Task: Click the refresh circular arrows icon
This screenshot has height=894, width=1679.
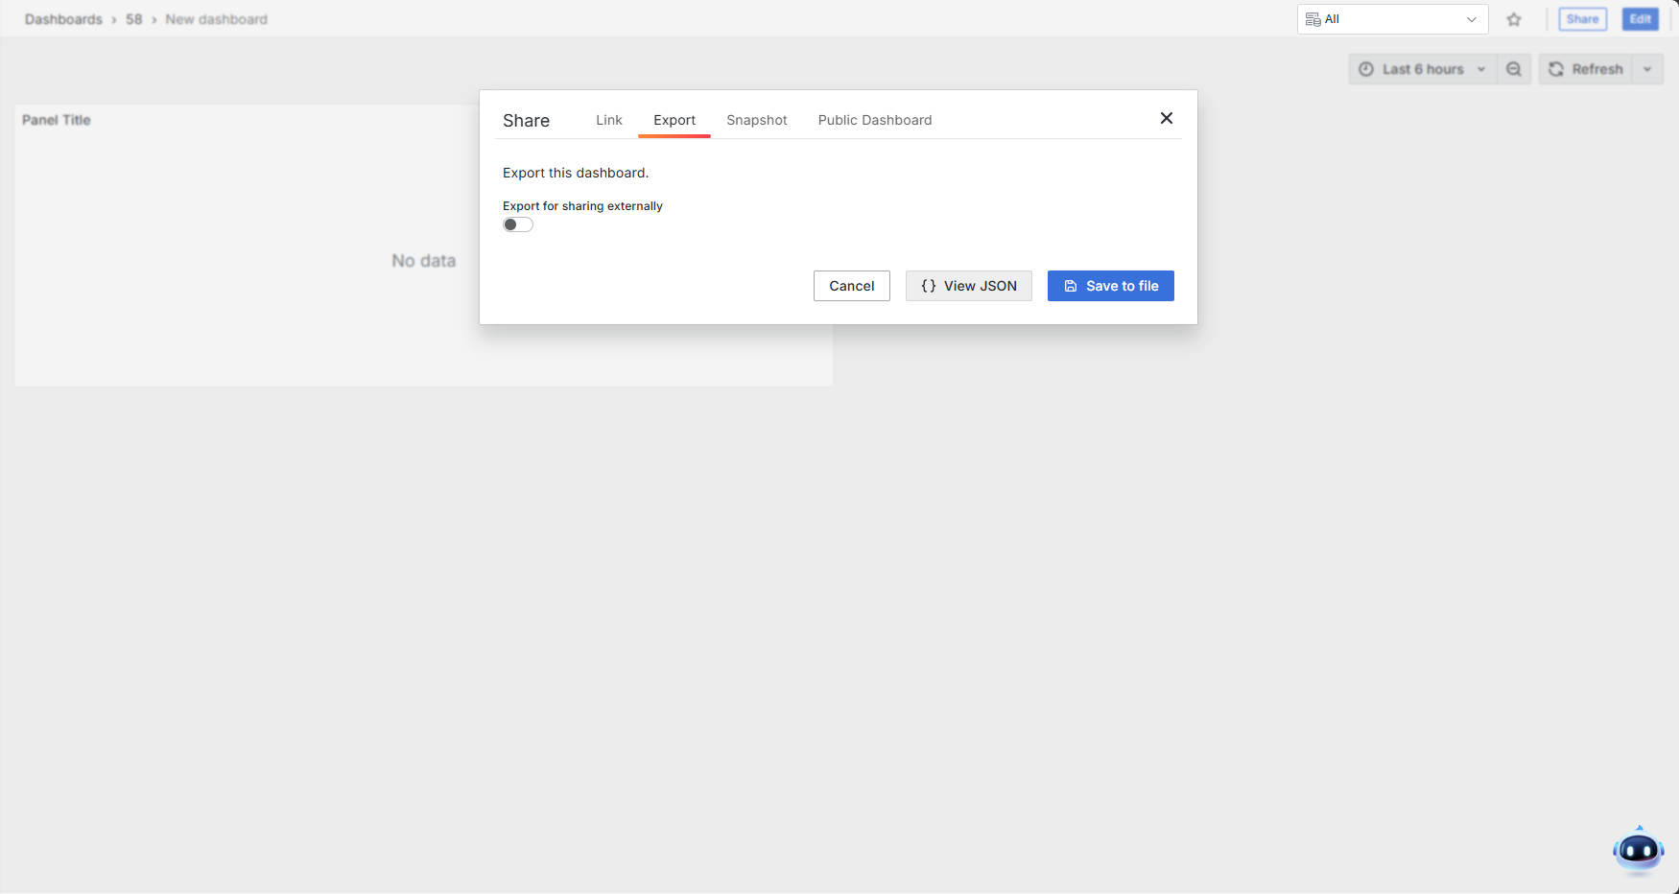Action: coord(1556,69)
